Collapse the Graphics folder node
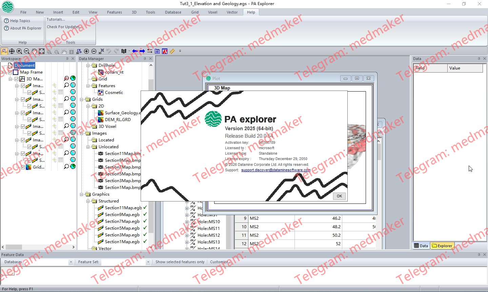Viewport: 488px width, 292px height. 82,194
